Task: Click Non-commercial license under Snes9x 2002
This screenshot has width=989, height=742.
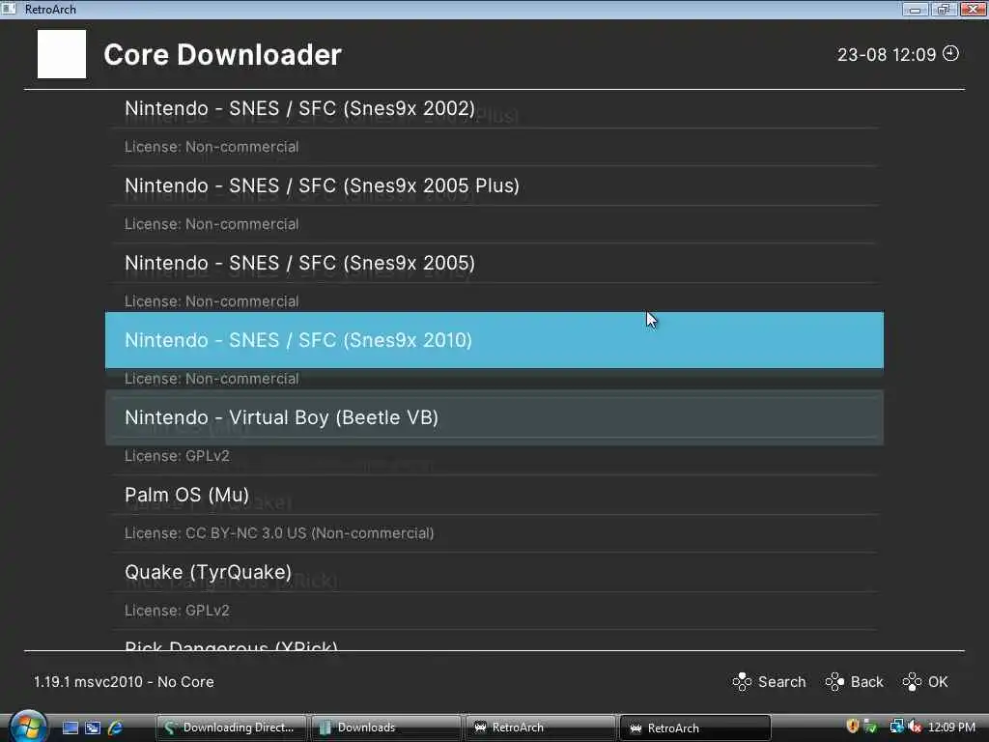Action: 212,147
